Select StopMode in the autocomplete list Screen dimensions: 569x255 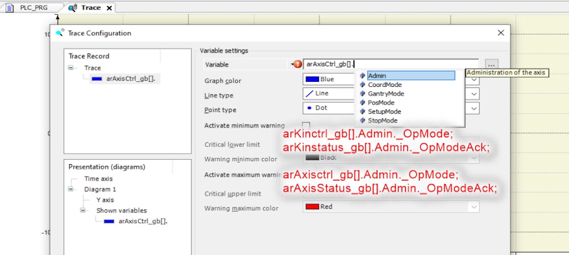pyautogui.click(x=382, y=121)
